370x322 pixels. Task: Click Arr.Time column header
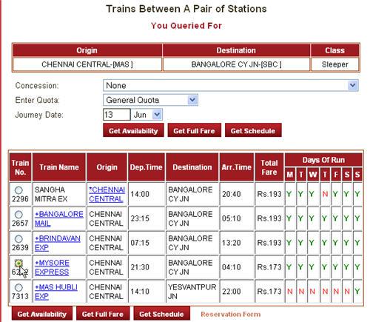[x=236, y=167]
